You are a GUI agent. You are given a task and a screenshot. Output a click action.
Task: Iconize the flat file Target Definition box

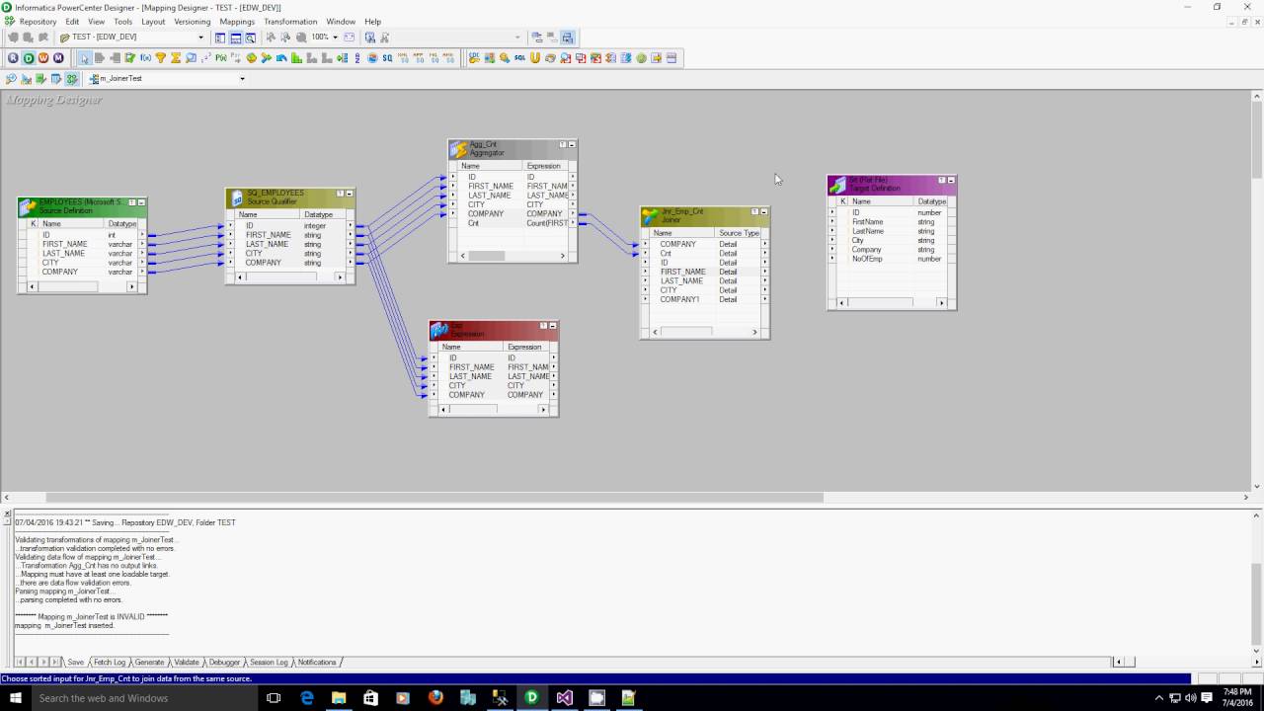[951, 180]
